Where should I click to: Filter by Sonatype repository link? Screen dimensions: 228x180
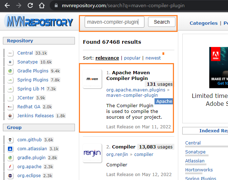[x=27, y=62]
